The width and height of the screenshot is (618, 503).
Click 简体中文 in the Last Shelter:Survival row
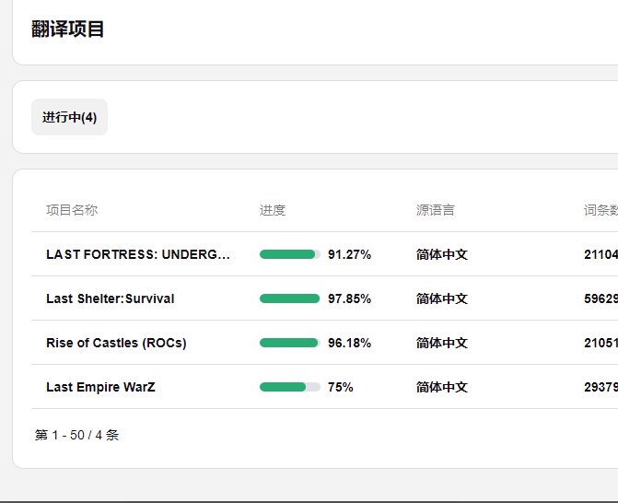coord(442,298)
